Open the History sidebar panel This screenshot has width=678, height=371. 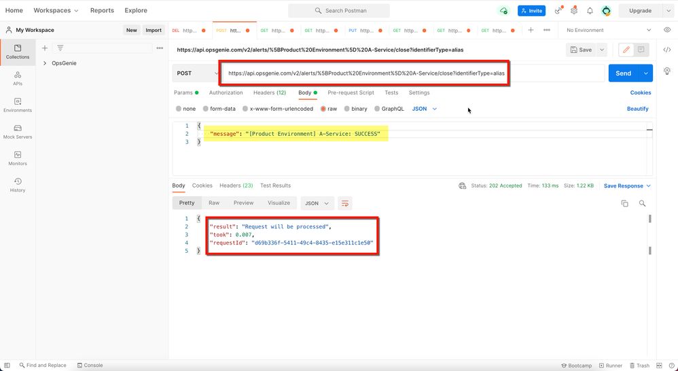(x=17, y=185)
